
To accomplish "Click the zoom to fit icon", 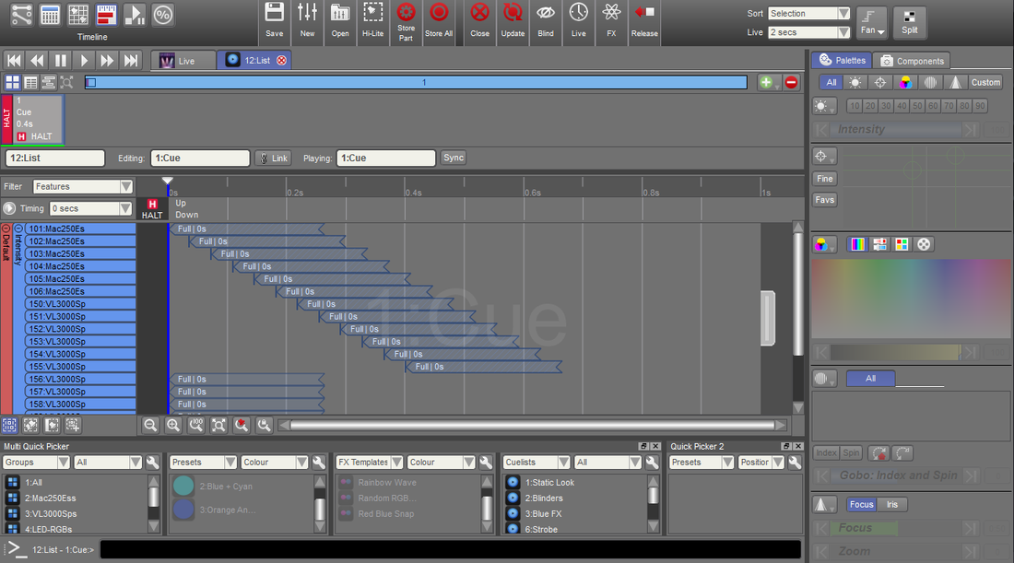I will (218, 426).
